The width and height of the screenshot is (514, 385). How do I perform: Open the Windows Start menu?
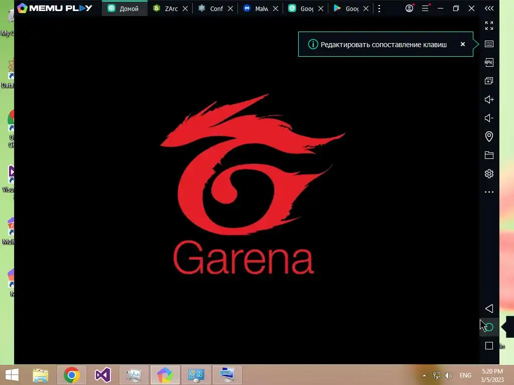click(12, 375)
